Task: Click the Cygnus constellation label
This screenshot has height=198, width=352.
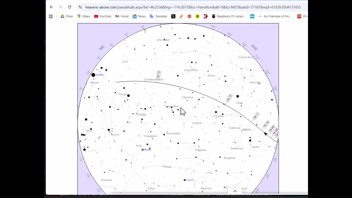Action: coord(219,116)
